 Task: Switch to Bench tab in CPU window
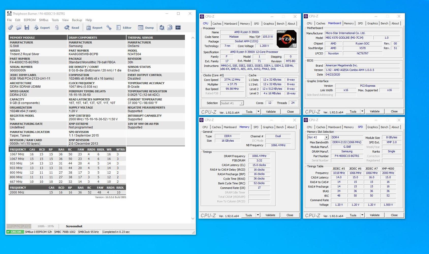[280, 24]
